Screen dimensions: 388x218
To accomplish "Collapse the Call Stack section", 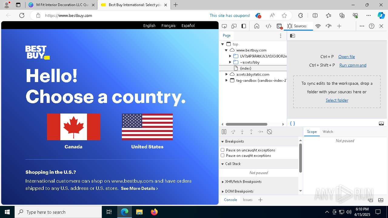I will coord(222,164).
